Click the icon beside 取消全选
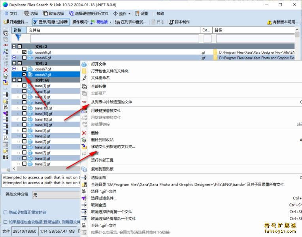The height and width of the screenshot is (237, 302). click(x=84, y=205)
